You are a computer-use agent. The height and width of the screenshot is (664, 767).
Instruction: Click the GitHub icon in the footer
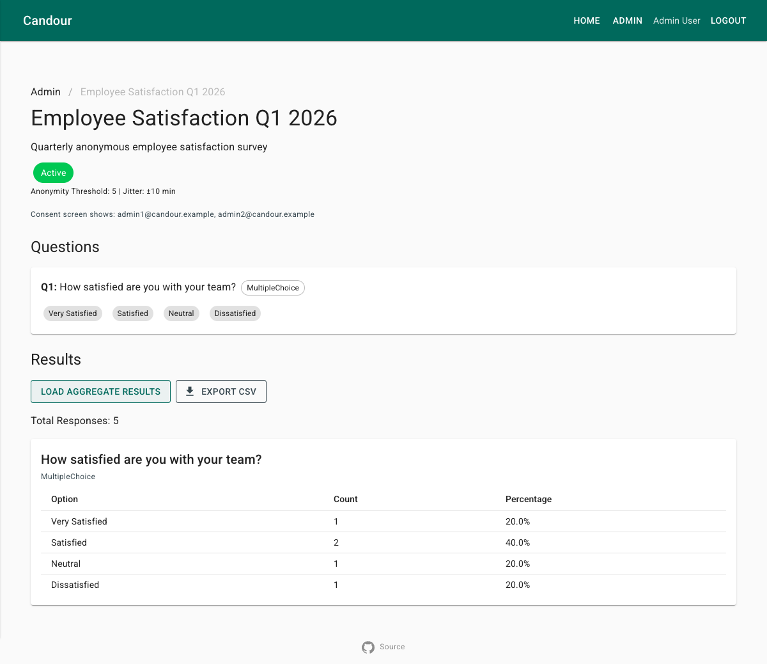tap(368, 647)
